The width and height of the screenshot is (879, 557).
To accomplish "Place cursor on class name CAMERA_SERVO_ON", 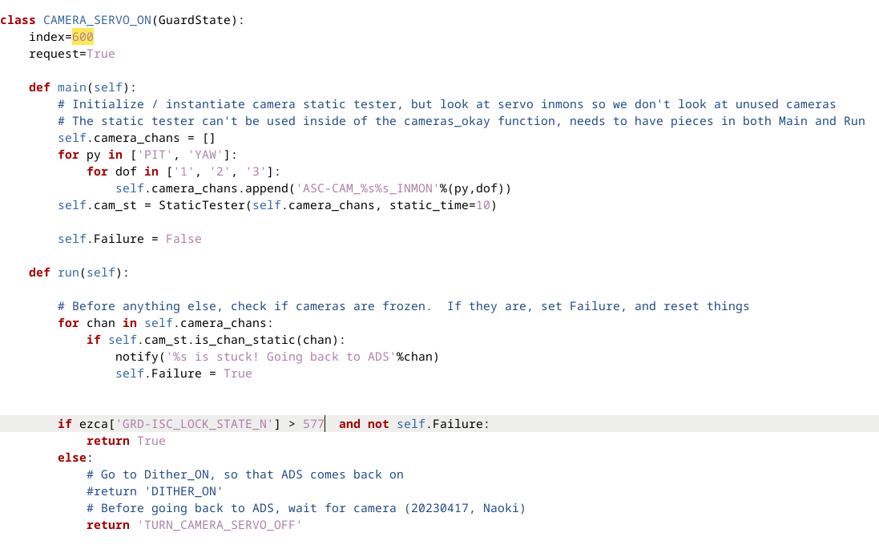I will [97, 20].
